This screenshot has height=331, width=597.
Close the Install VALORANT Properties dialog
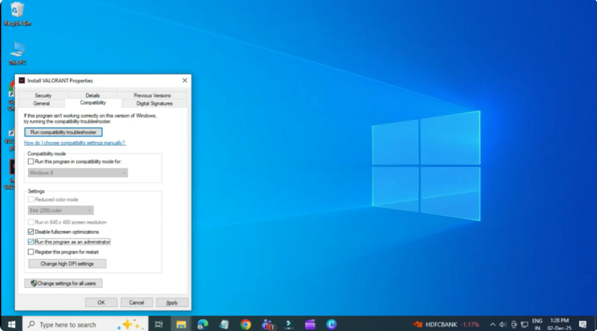[185, 80]
